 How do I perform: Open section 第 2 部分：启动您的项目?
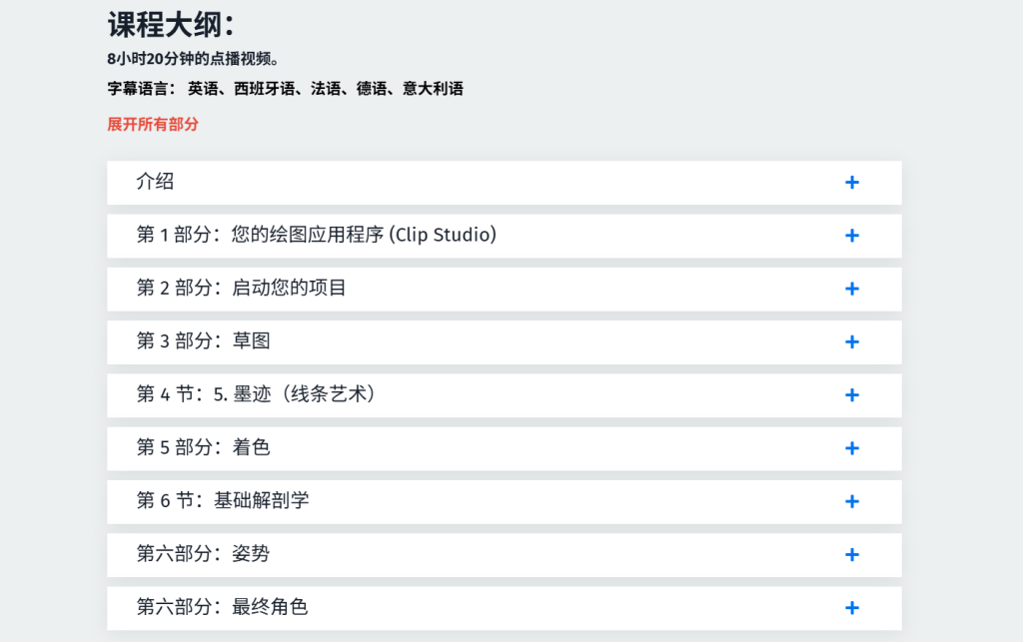click(x=505, y=289)
